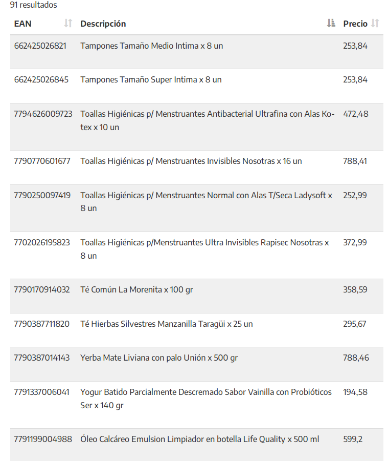Screen dimensions: 388x461
Task: Click the price 788,41
Action: click(355, 161)
